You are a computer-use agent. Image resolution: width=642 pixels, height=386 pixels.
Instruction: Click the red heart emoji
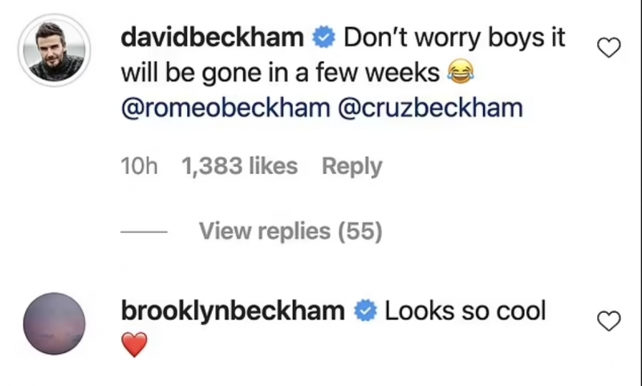tap(135, 347)
